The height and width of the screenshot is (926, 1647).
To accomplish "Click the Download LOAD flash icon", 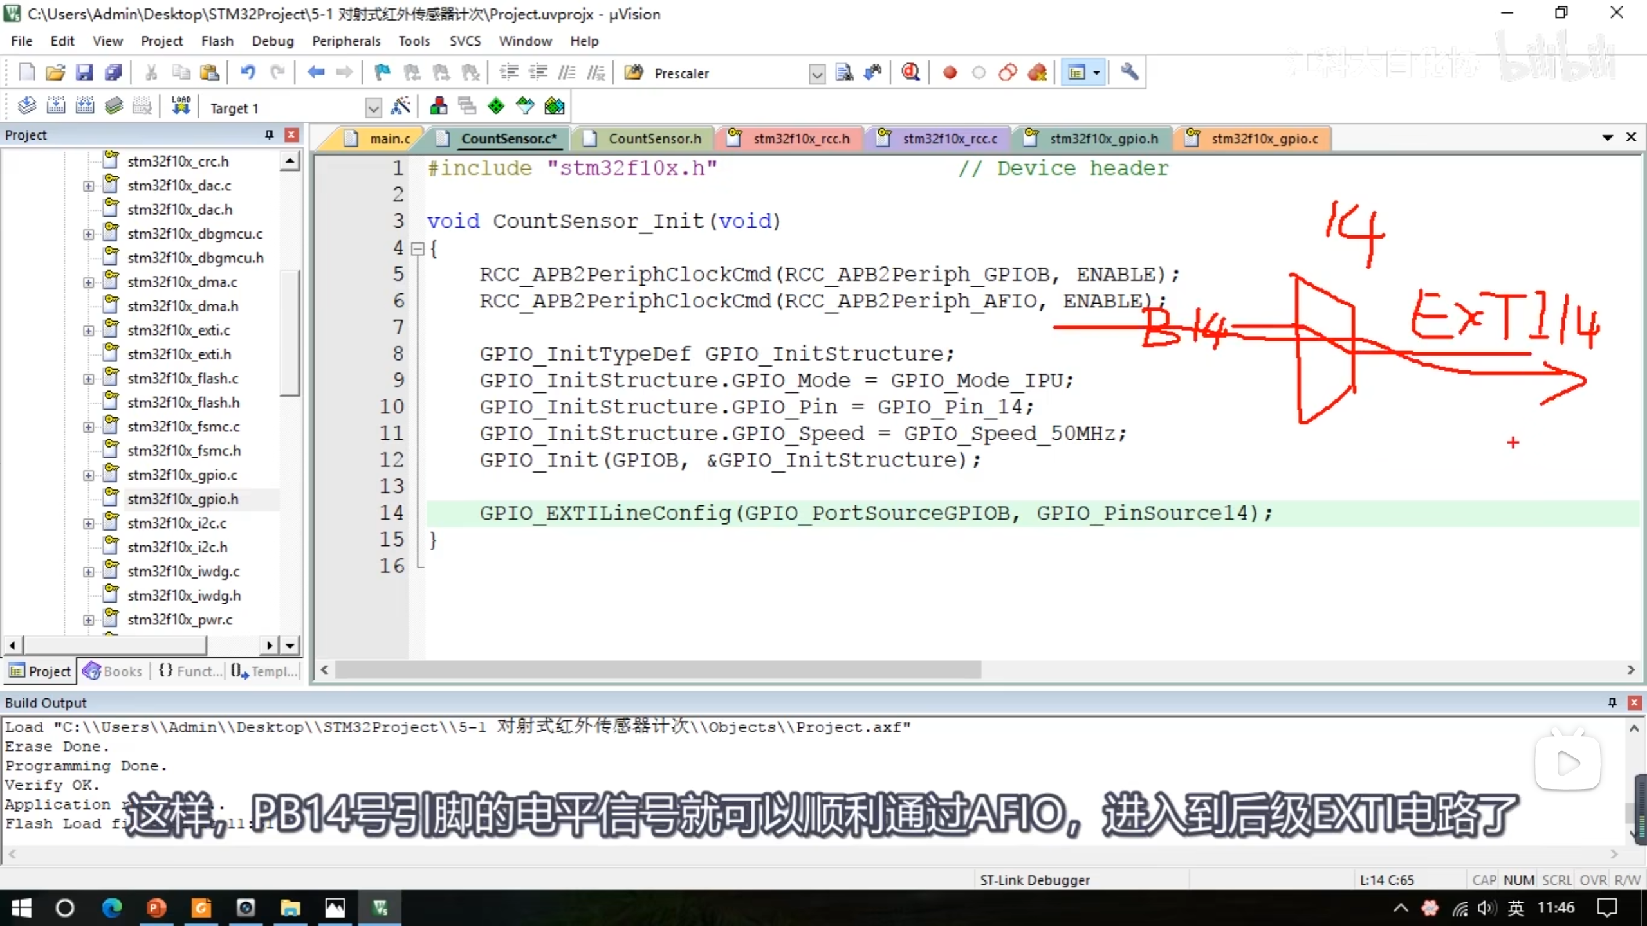I will pos(181,106).
